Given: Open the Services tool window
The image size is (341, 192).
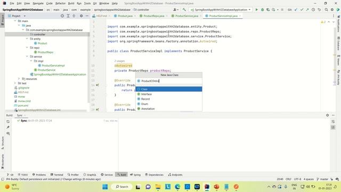Looking at the screenshot, I should coord(107,174).
